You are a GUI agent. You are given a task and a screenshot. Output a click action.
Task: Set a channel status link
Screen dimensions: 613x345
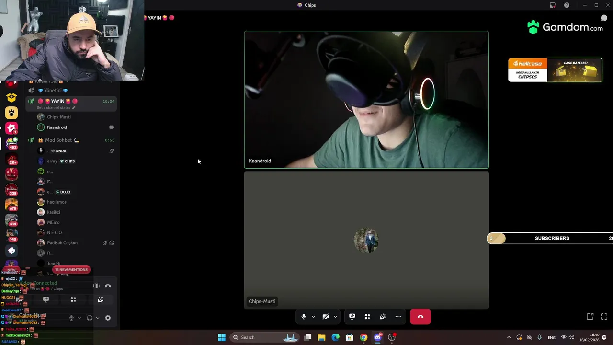point(56,108)
